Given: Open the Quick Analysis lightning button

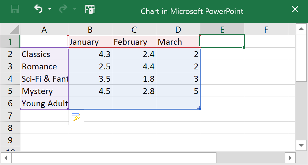Looking at the screenshot, I should [76, 117].
